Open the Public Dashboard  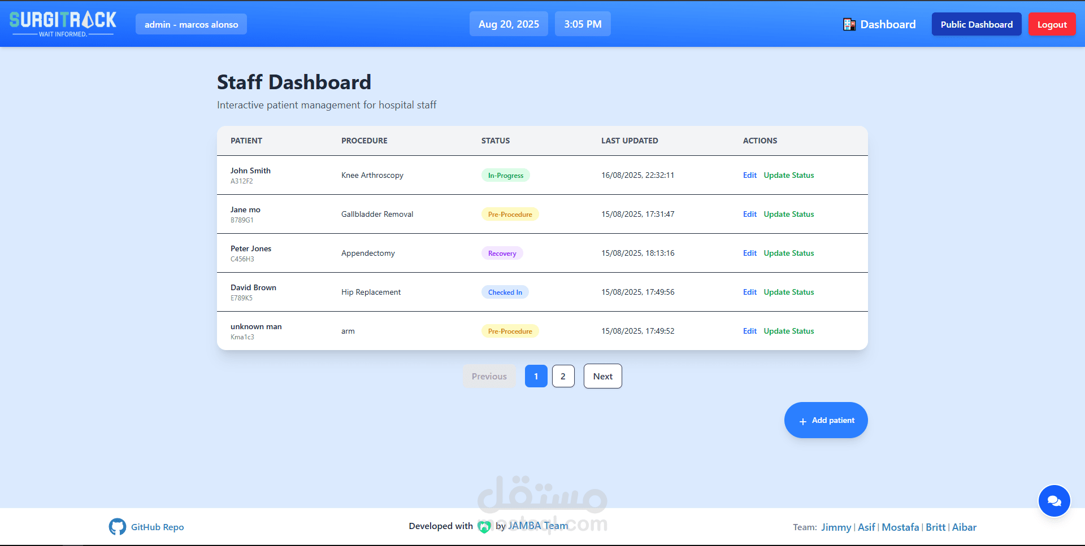[976, 24]
